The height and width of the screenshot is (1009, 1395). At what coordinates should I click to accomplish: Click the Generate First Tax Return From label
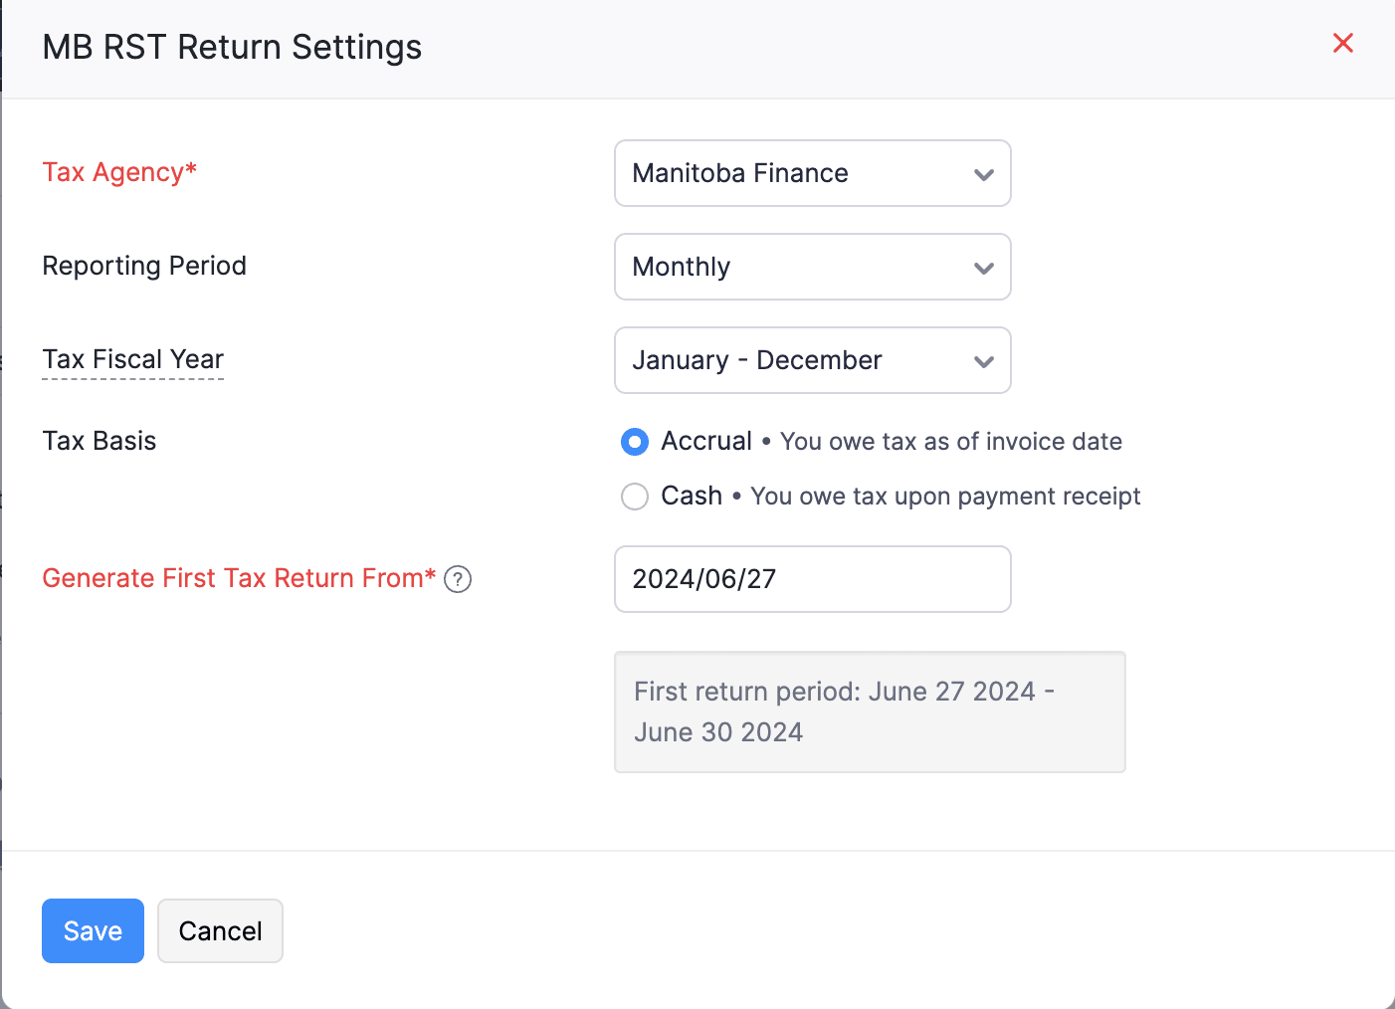[239, 578]
